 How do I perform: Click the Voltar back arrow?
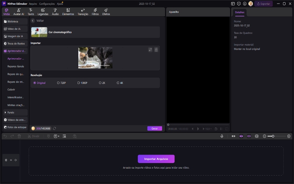click(33, 21)
